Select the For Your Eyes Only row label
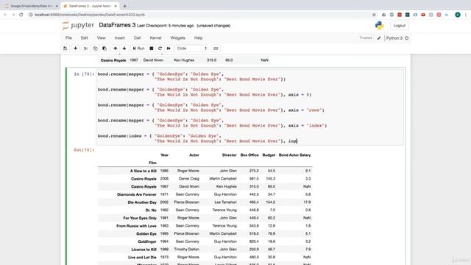Screen dimensions: 471x265 140,218
